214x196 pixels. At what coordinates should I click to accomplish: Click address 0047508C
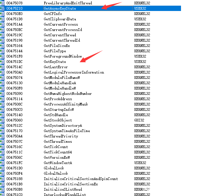click(x=14, y=104)
